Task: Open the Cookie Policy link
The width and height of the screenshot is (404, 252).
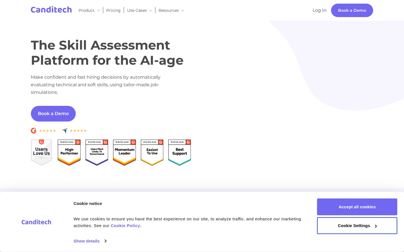Action: pyautogui.click(x=125, y=226)
